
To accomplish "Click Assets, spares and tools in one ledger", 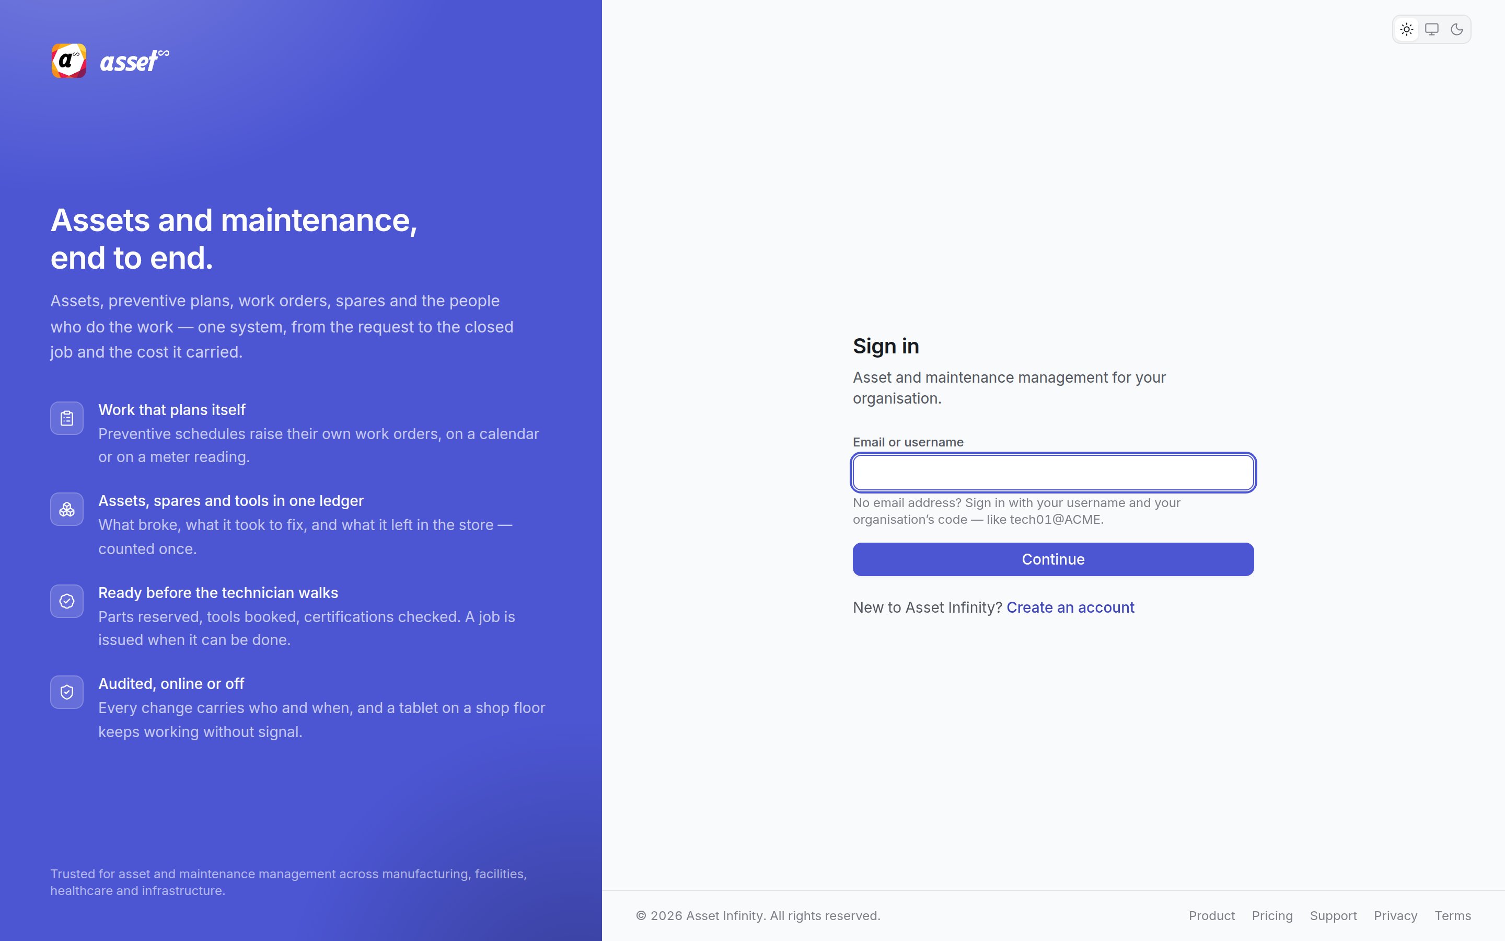I will point(231,501).
